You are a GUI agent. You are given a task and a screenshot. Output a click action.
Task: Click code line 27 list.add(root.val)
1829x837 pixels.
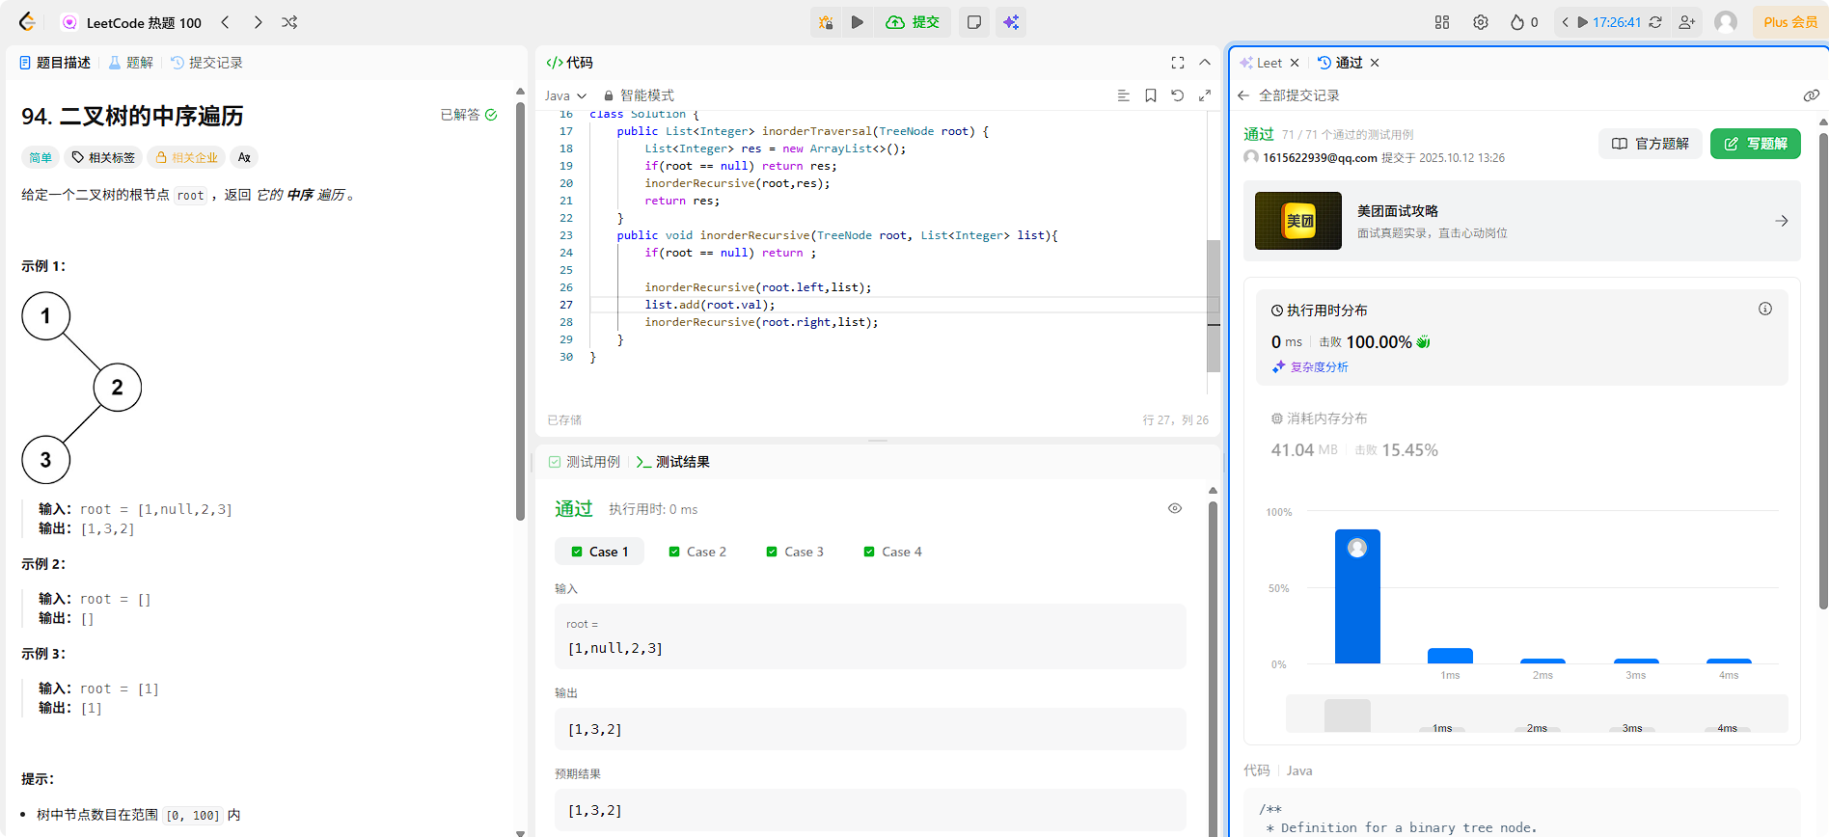(x=710, y=305)
